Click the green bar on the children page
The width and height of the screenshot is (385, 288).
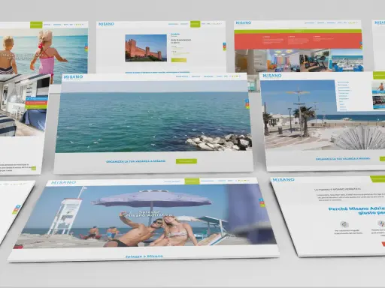pos(36,106)
